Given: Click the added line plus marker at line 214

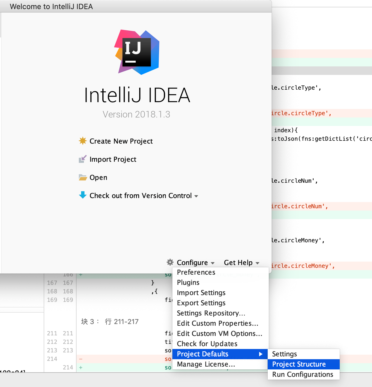Looking at the screenshot, I should point(81,367).
